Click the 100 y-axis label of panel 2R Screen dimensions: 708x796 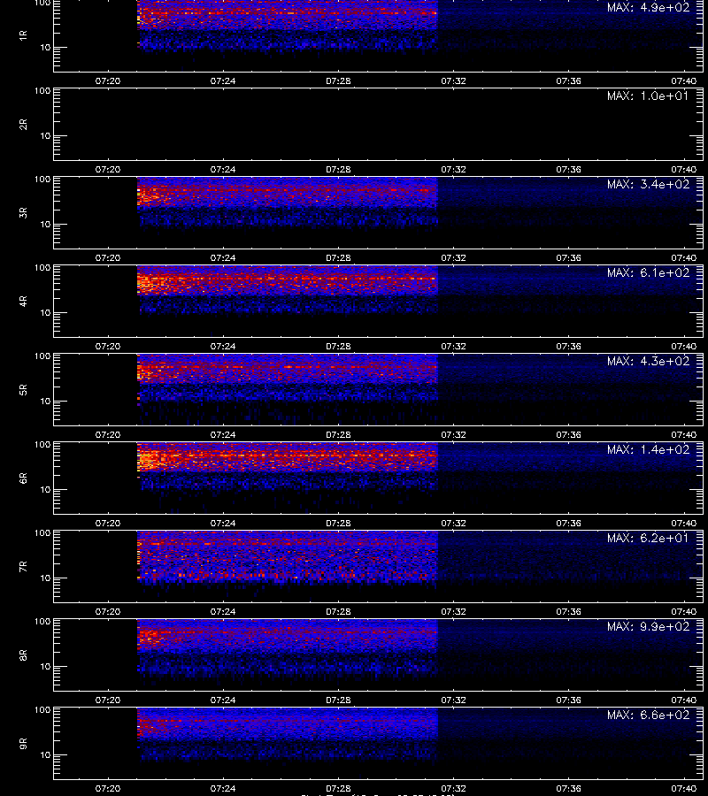tap(42, 91)
